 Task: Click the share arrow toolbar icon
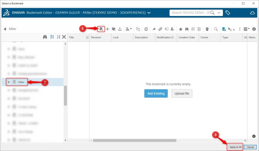154,29
